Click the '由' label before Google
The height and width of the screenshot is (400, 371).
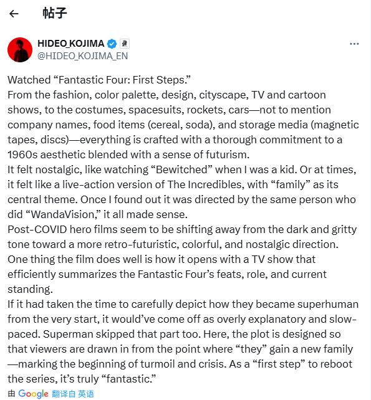(x=11, y=394)
